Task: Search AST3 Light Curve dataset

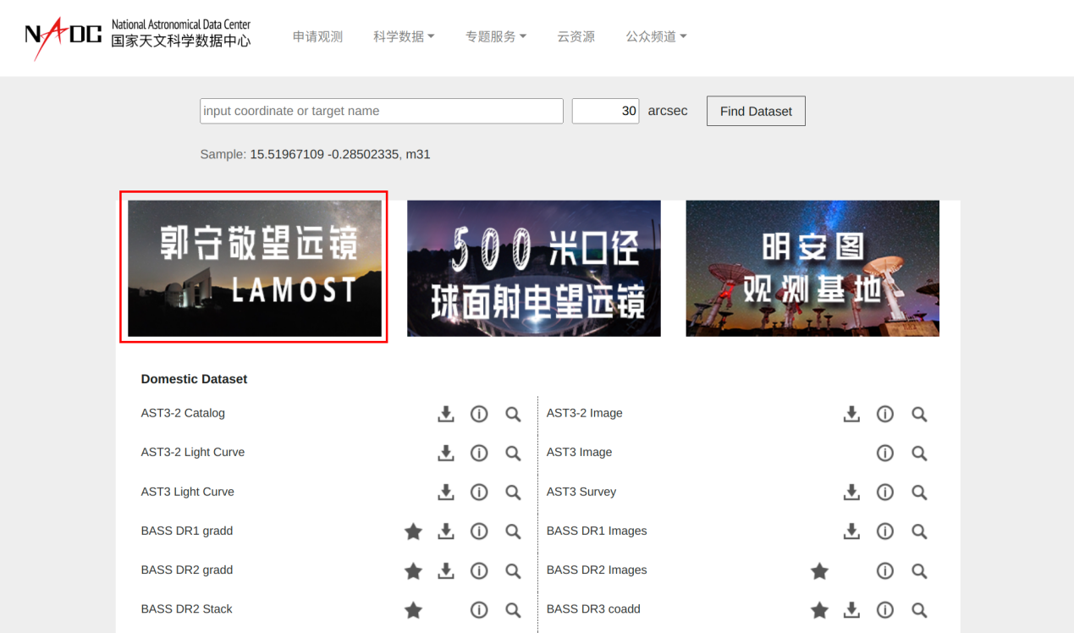Action: tap(513, 492)
